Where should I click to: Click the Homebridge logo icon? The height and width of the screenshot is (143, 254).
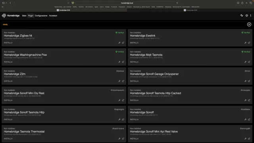pyautogui.click(x=4, y=15)
